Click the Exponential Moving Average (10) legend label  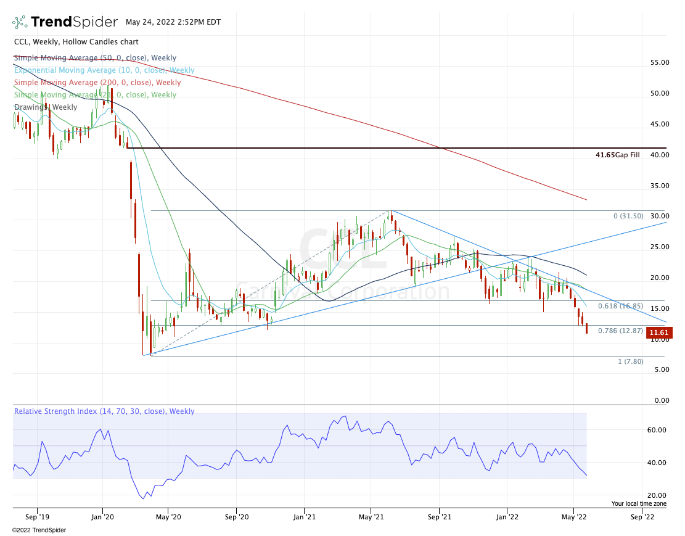click(104, 70)
